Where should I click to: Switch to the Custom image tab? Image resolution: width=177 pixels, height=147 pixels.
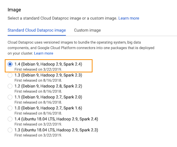pos(87,30)
